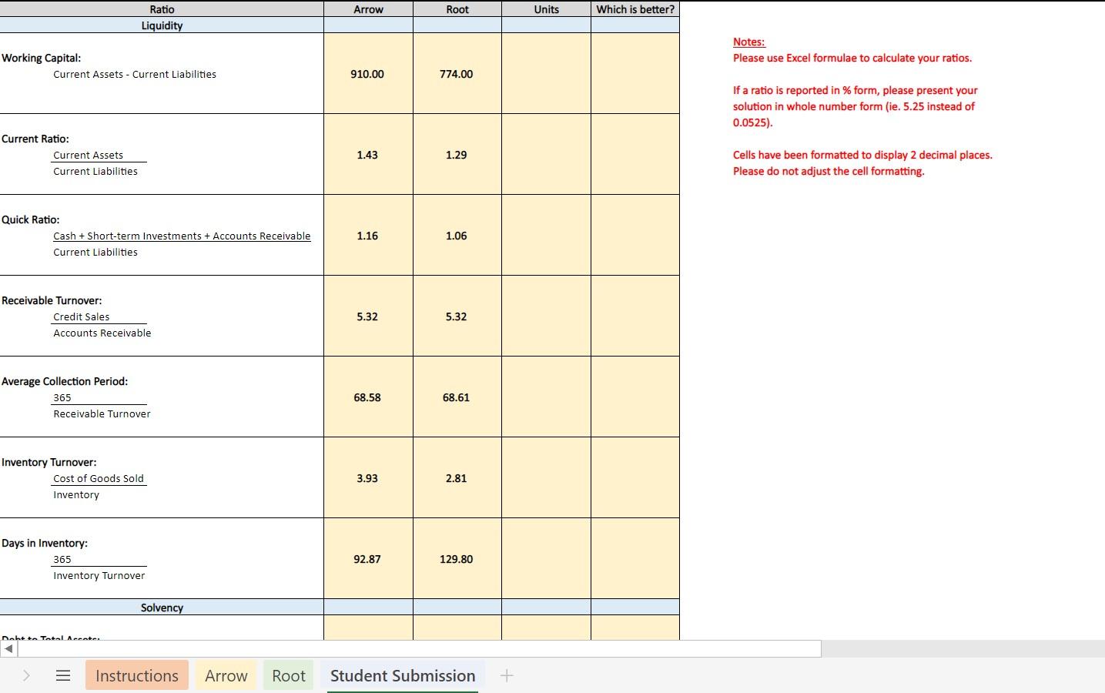Click the Receivable Turnover value 5.32

coord(368,316)
